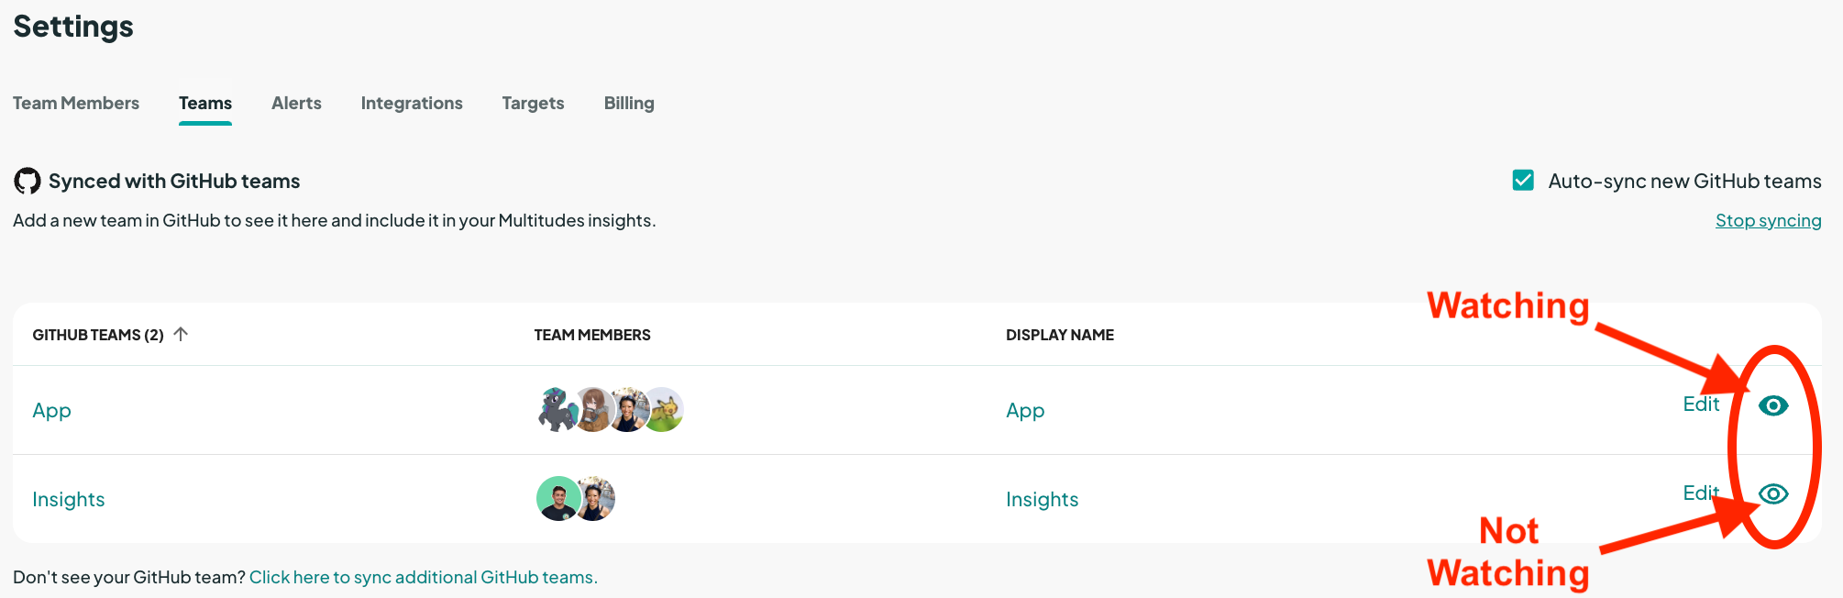Image resolution: width=1843 pixels, height=598 pixels.
Task: Click the sort arrow beside GITHUB TEAMS header
Action: coord(181,334)
